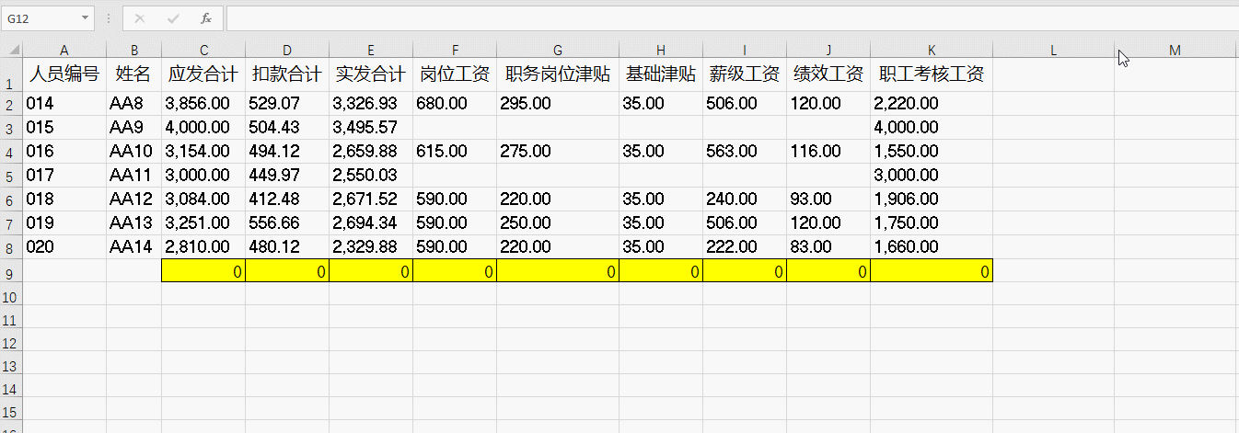Click the 基础津贴 header cell

point(661,75)
